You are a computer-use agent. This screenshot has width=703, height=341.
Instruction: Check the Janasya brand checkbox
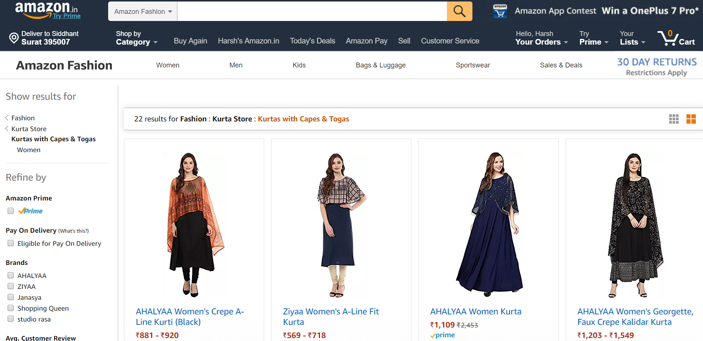(x=11, y=297)
